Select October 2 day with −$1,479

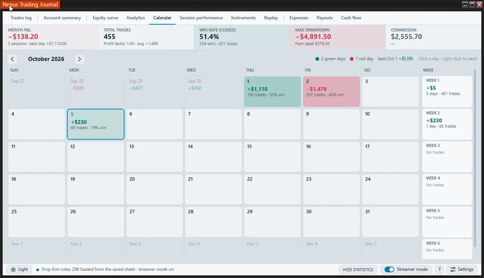(x=331, y=92)
